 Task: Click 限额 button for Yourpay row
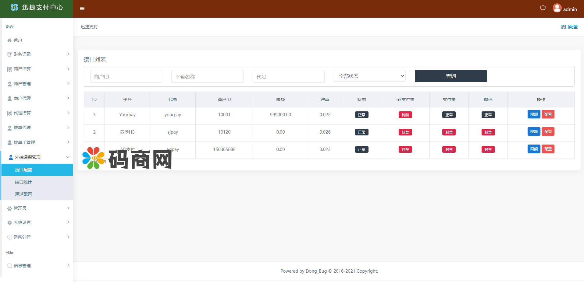pyautogui.click(x=534, y=114)
